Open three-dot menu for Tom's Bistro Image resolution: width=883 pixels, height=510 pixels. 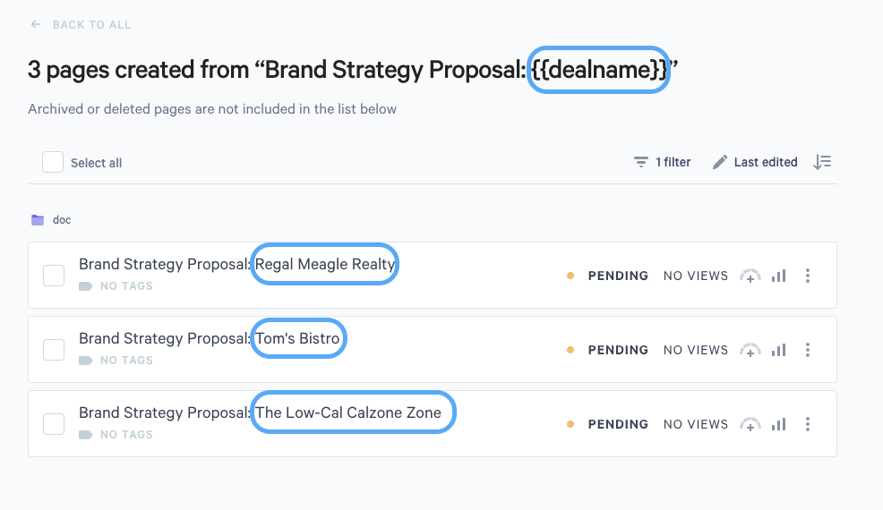pos(808,350)
